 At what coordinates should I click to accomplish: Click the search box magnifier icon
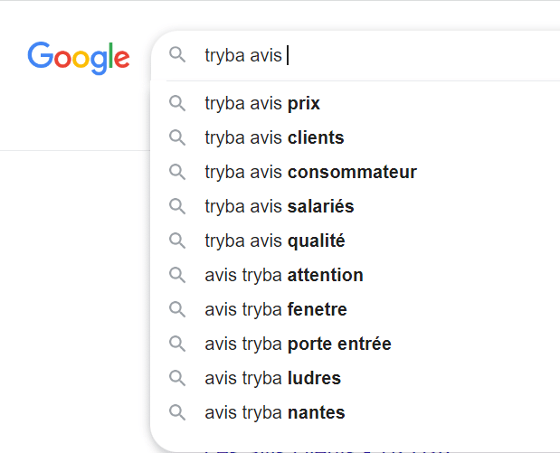coord(177,55)
